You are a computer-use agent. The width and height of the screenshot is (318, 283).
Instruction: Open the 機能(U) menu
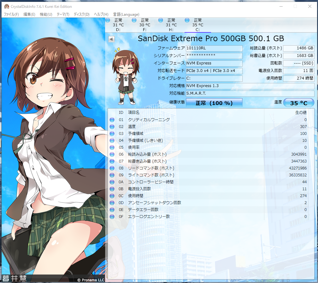[x=46, y=14]
